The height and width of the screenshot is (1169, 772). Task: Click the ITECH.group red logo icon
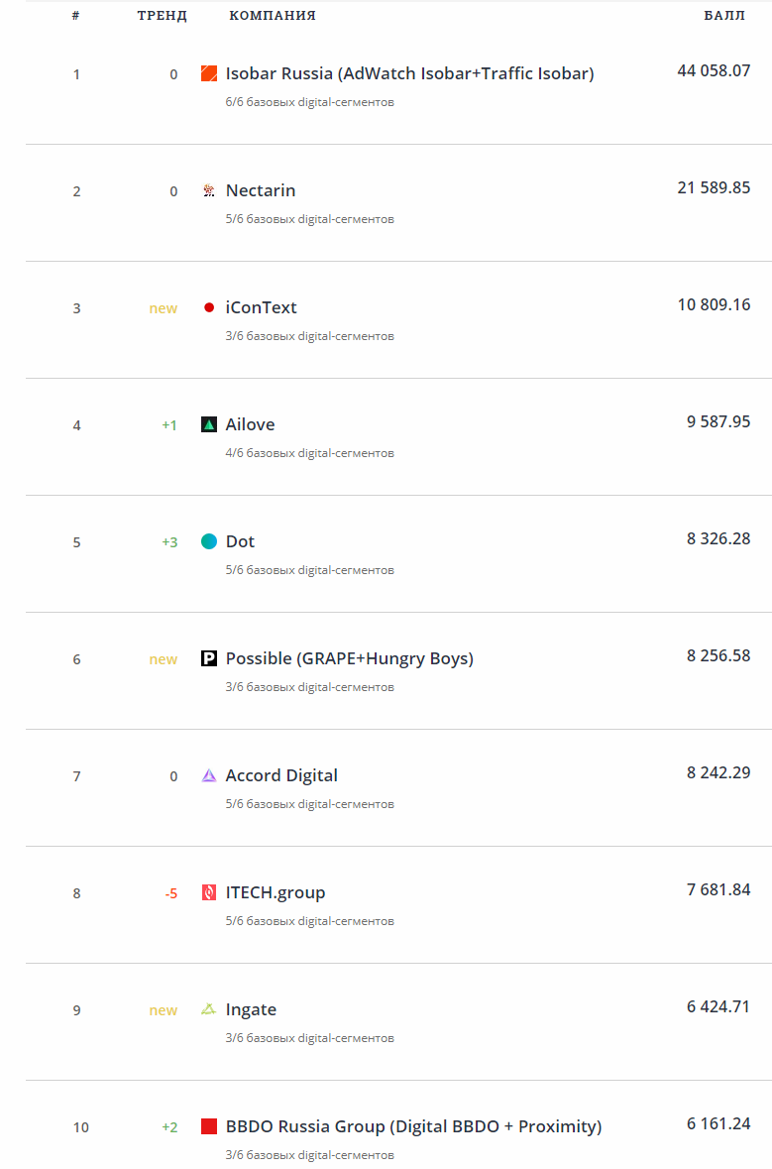[209, 892]
